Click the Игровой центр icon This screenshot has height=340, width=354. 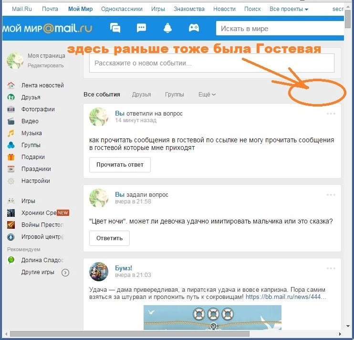click(x=11, y=237)
